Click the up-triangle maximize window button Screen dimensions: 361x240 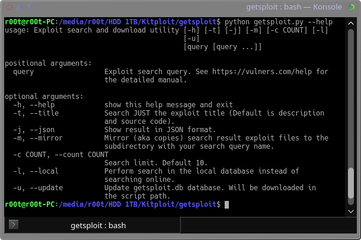[x=20, y=7]
